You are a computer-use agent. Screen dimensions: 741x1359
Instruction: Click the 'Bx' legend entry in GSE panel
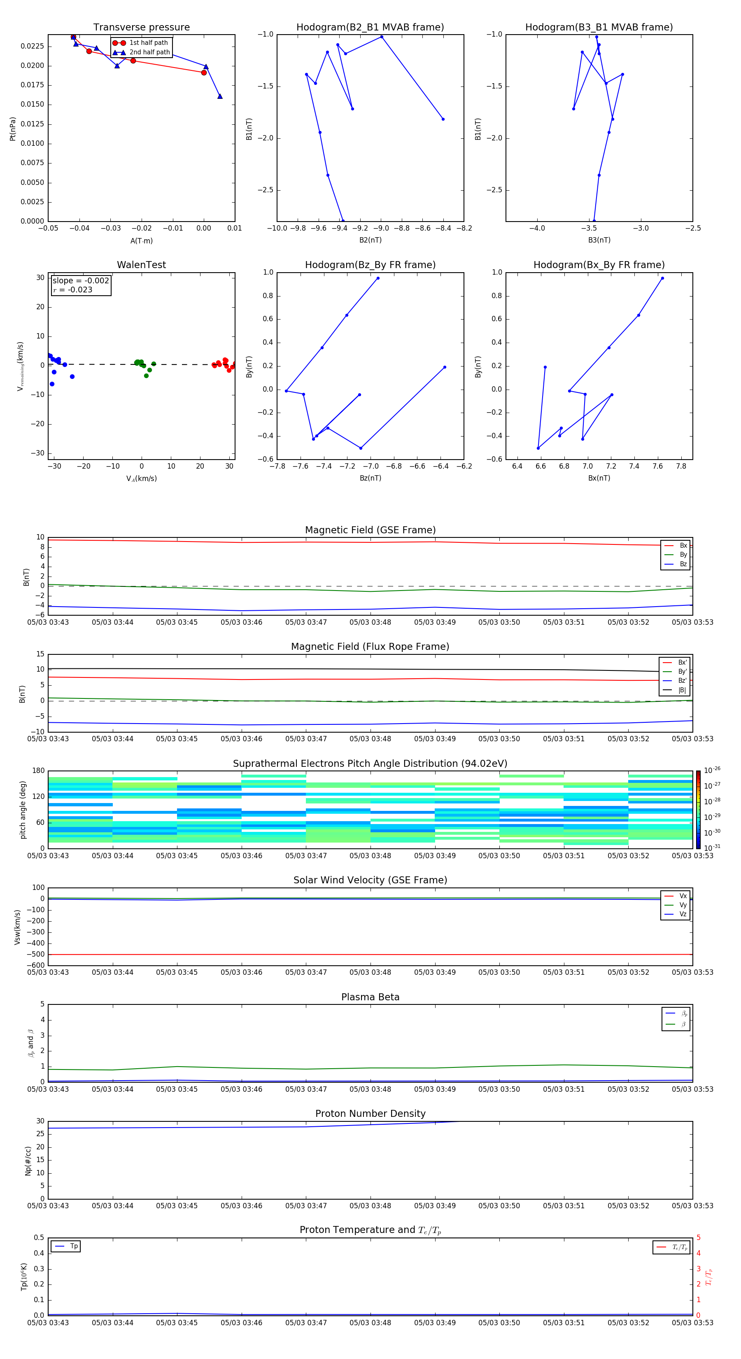click(676, 546)
